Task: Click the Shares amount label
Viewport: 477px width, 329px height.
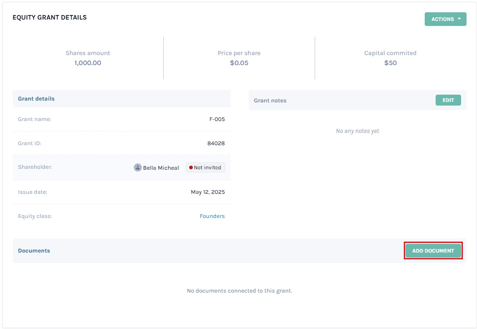Action: tap(88, 53)
